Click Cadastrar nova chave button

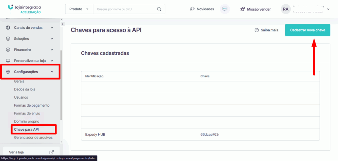[x=308, y=30]
